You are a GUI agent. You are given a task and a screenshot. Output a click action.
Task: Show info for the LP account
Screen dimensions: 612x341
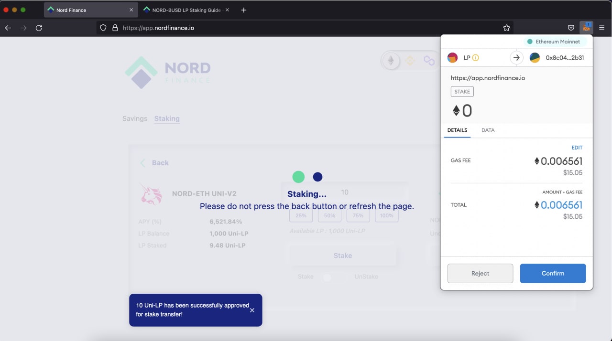476,58
